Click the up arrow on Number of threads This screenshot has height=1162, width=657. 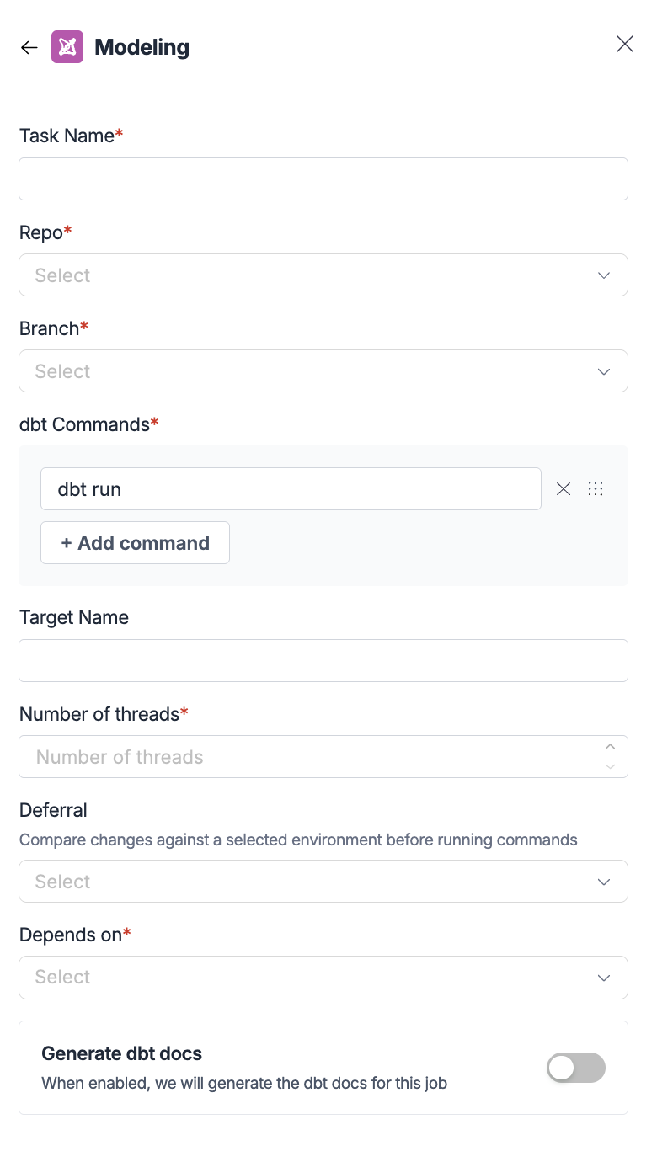[610, 746]
